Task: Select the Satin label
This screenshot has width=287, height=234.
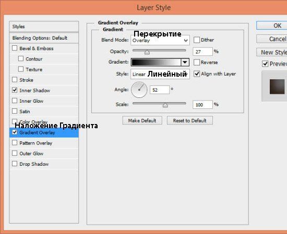Action: coord(25,112)
